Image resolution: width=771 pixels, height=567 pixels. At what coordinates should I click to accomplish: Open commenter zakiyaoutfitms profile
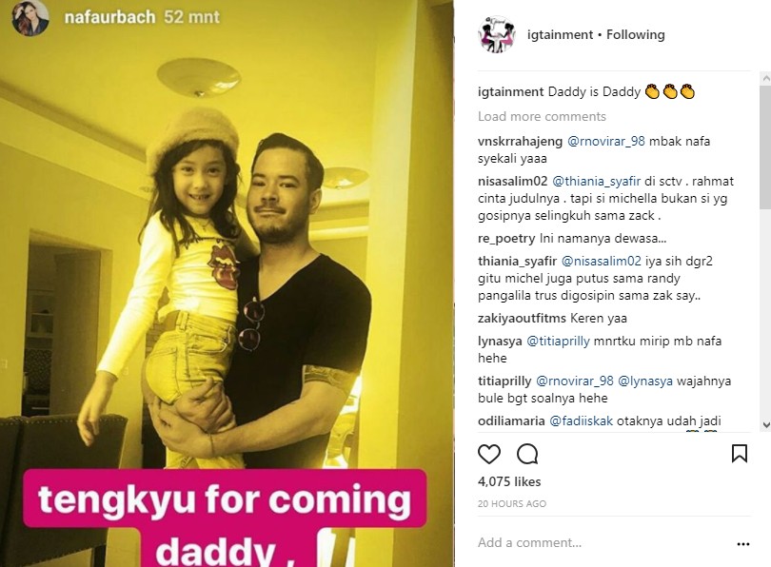click(x=522, y=318)
